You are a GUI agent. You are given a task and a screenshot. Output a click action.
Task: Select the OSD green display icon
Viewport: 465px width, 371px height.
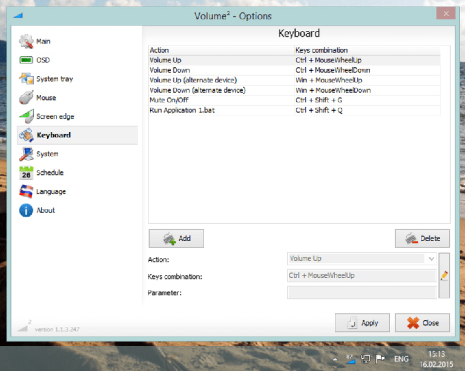(26, 60)
